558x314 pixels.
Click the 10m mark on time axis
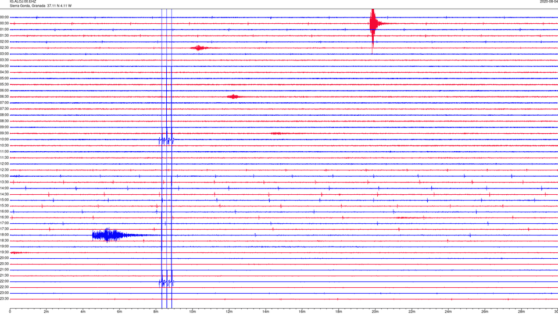click(192, 312)
